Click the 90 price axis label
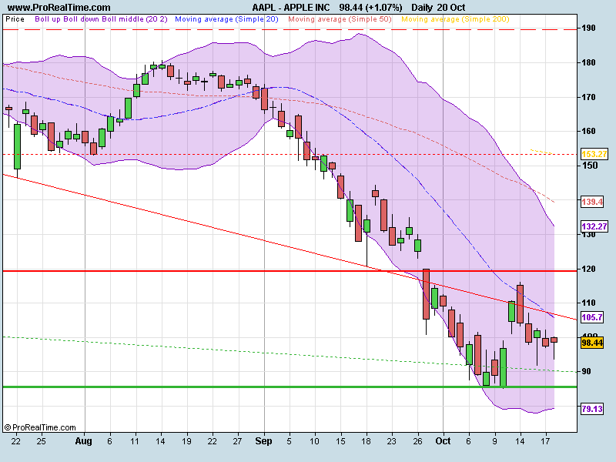The height and width of the screenshot is (462, 616). click(586, 371)
